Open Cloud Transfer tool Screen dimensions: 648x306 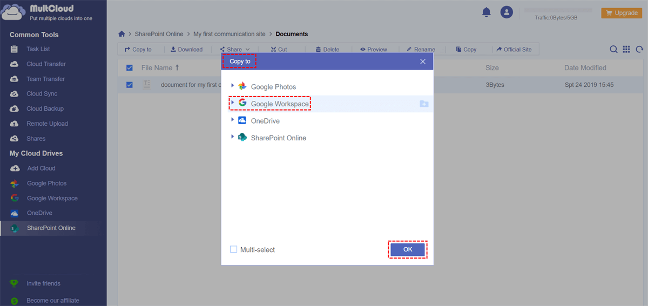(x=46, y=64)
